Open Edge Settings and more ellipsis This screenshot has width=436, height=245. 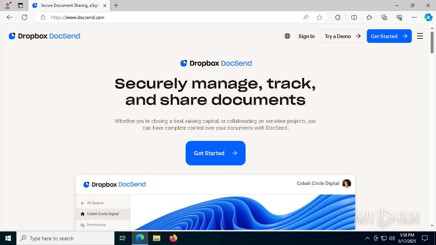click(414, 17)
